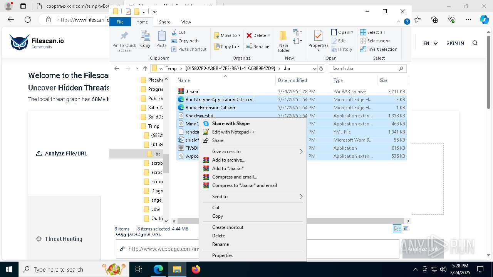Choose Properties in context menu
Image resolution: width=493 pixels, height=277 pixels.
point(252,255)
